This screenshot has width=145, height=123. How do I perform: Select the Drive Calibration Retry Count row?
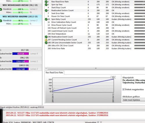pos(95,22)
